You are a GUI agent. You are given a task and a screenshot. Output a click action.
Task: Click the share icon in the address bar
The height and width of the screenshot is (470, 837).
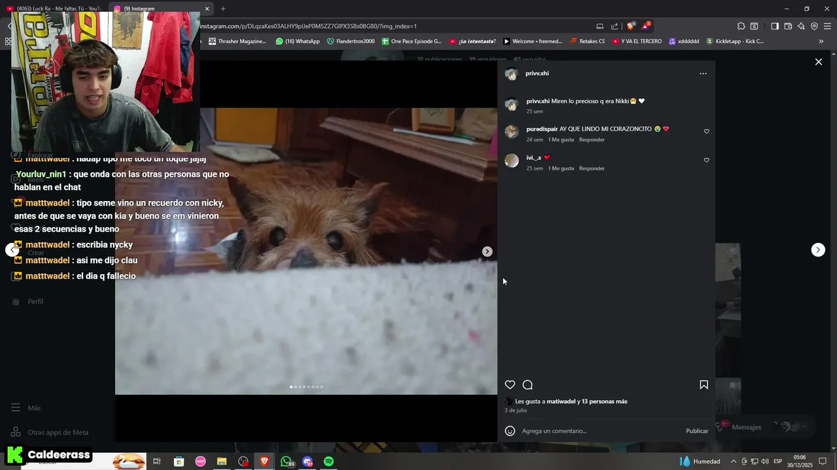pos(615,26)
